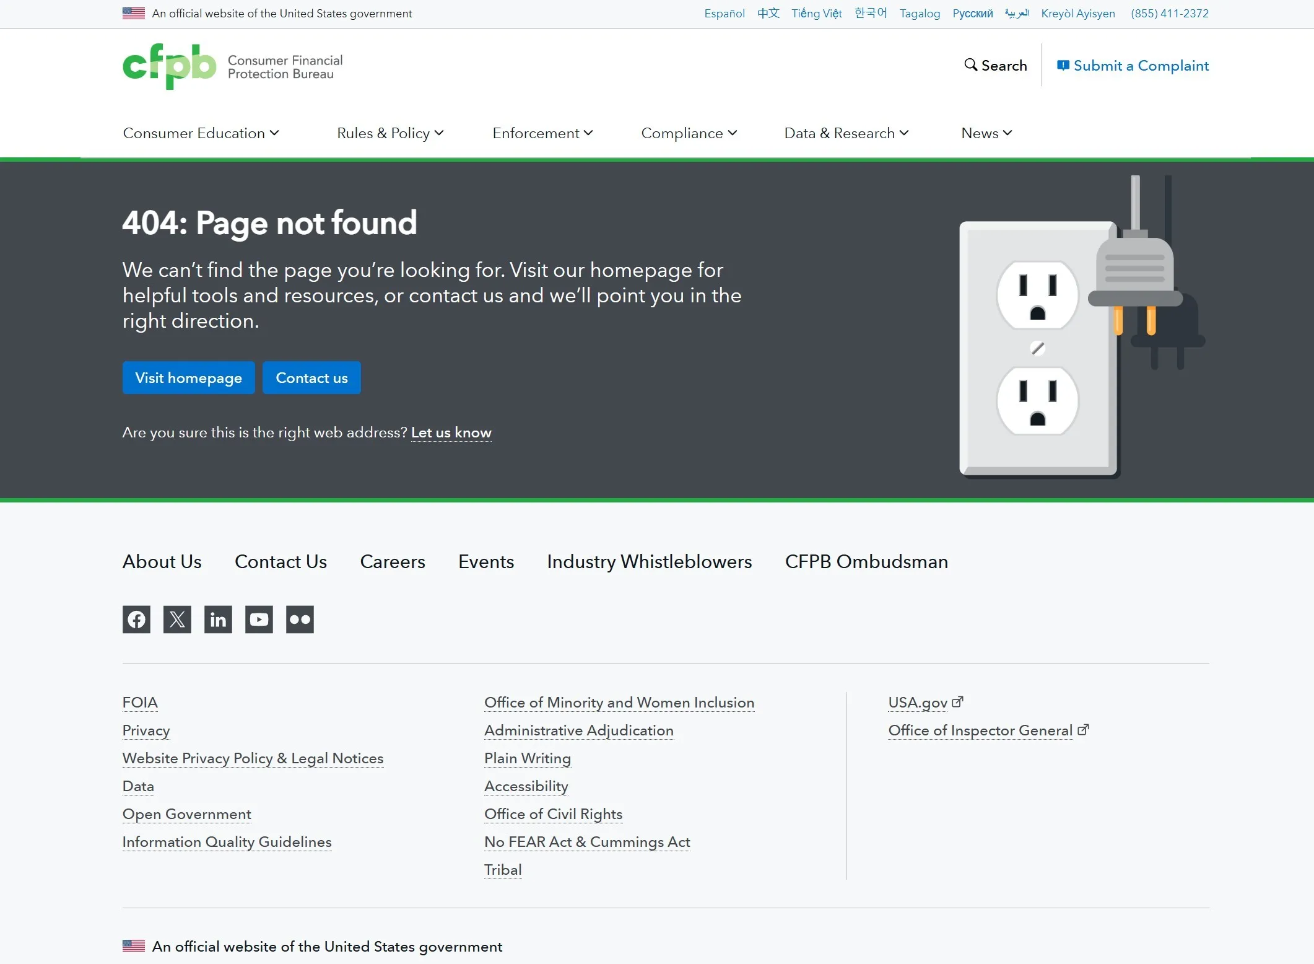Open the USA.gov external link
1314x964 pixels.
coord(918,703)
